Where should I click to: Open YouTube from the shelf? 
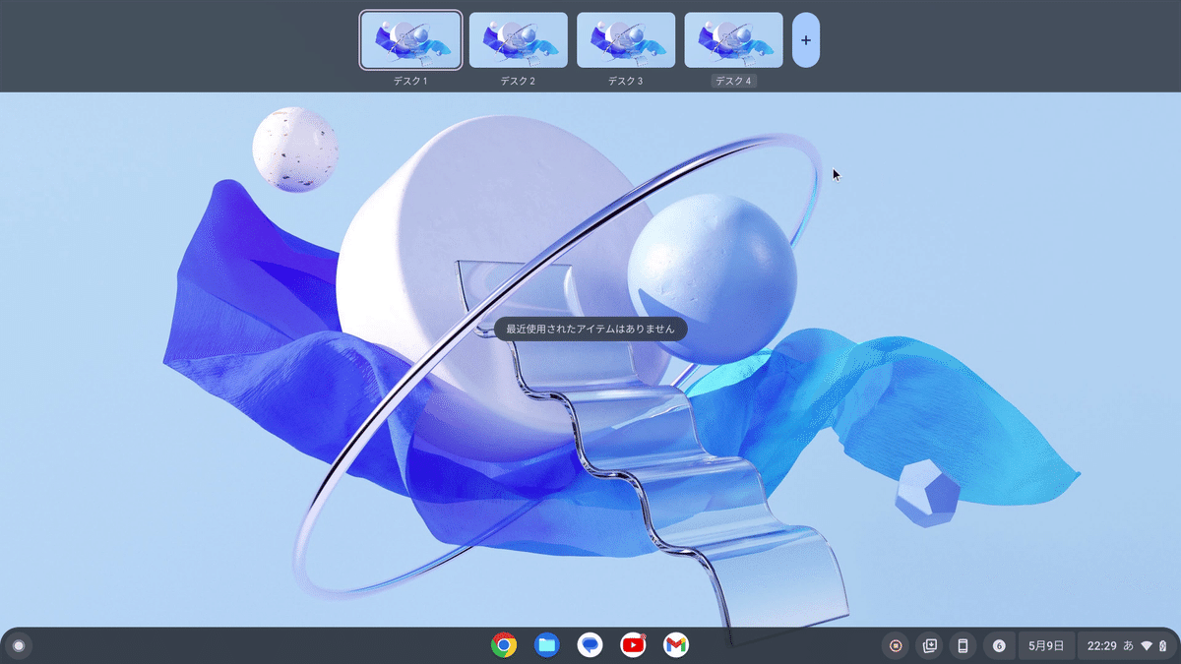click(633, 645)
